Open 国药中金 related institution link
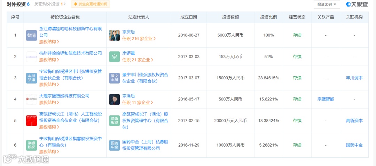Viewport: 376px width, 166px height. click(354, 145)
